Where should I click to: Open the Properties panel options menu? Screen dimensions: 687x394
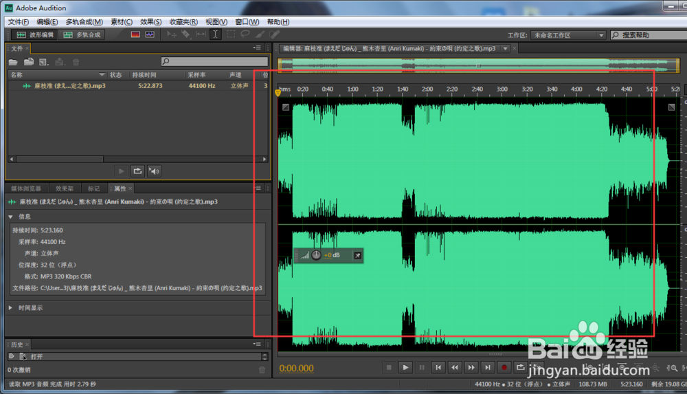[257, 188]
